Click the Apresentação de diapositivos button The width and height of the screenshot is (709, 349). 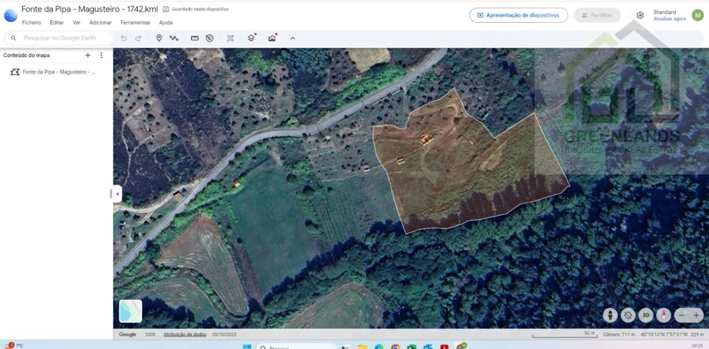(519, 15)
